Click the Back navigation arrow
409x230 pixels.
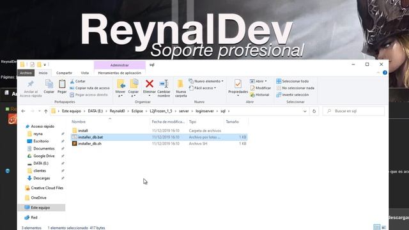click(x=23, y=111)
